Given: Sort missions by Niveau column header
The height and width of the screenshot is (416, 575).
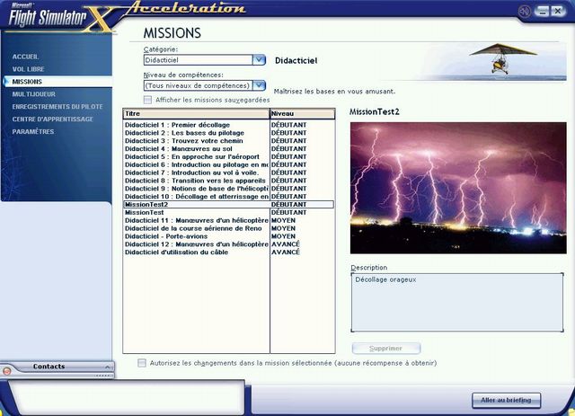Looking at the screenshot, I should point(303,114).
